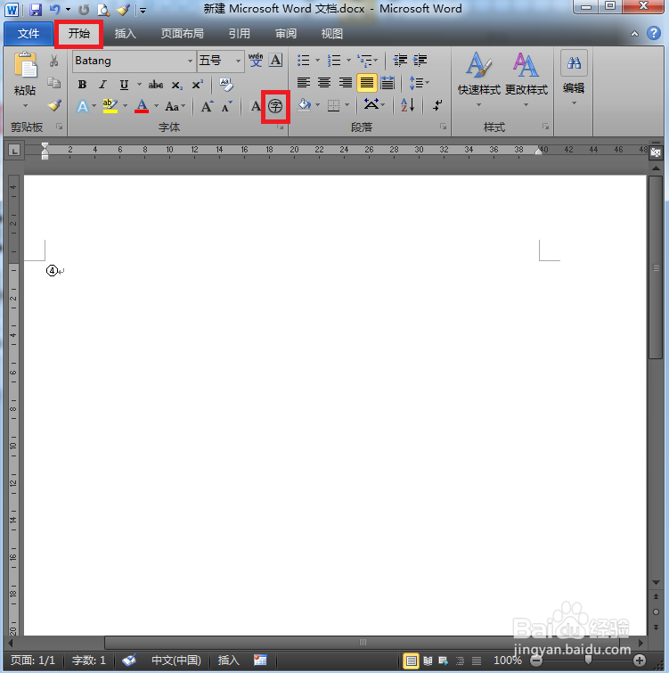This screenshot has width=669, height=673.
Task: Toggle Underline formatting
Action: coord(124,85)
